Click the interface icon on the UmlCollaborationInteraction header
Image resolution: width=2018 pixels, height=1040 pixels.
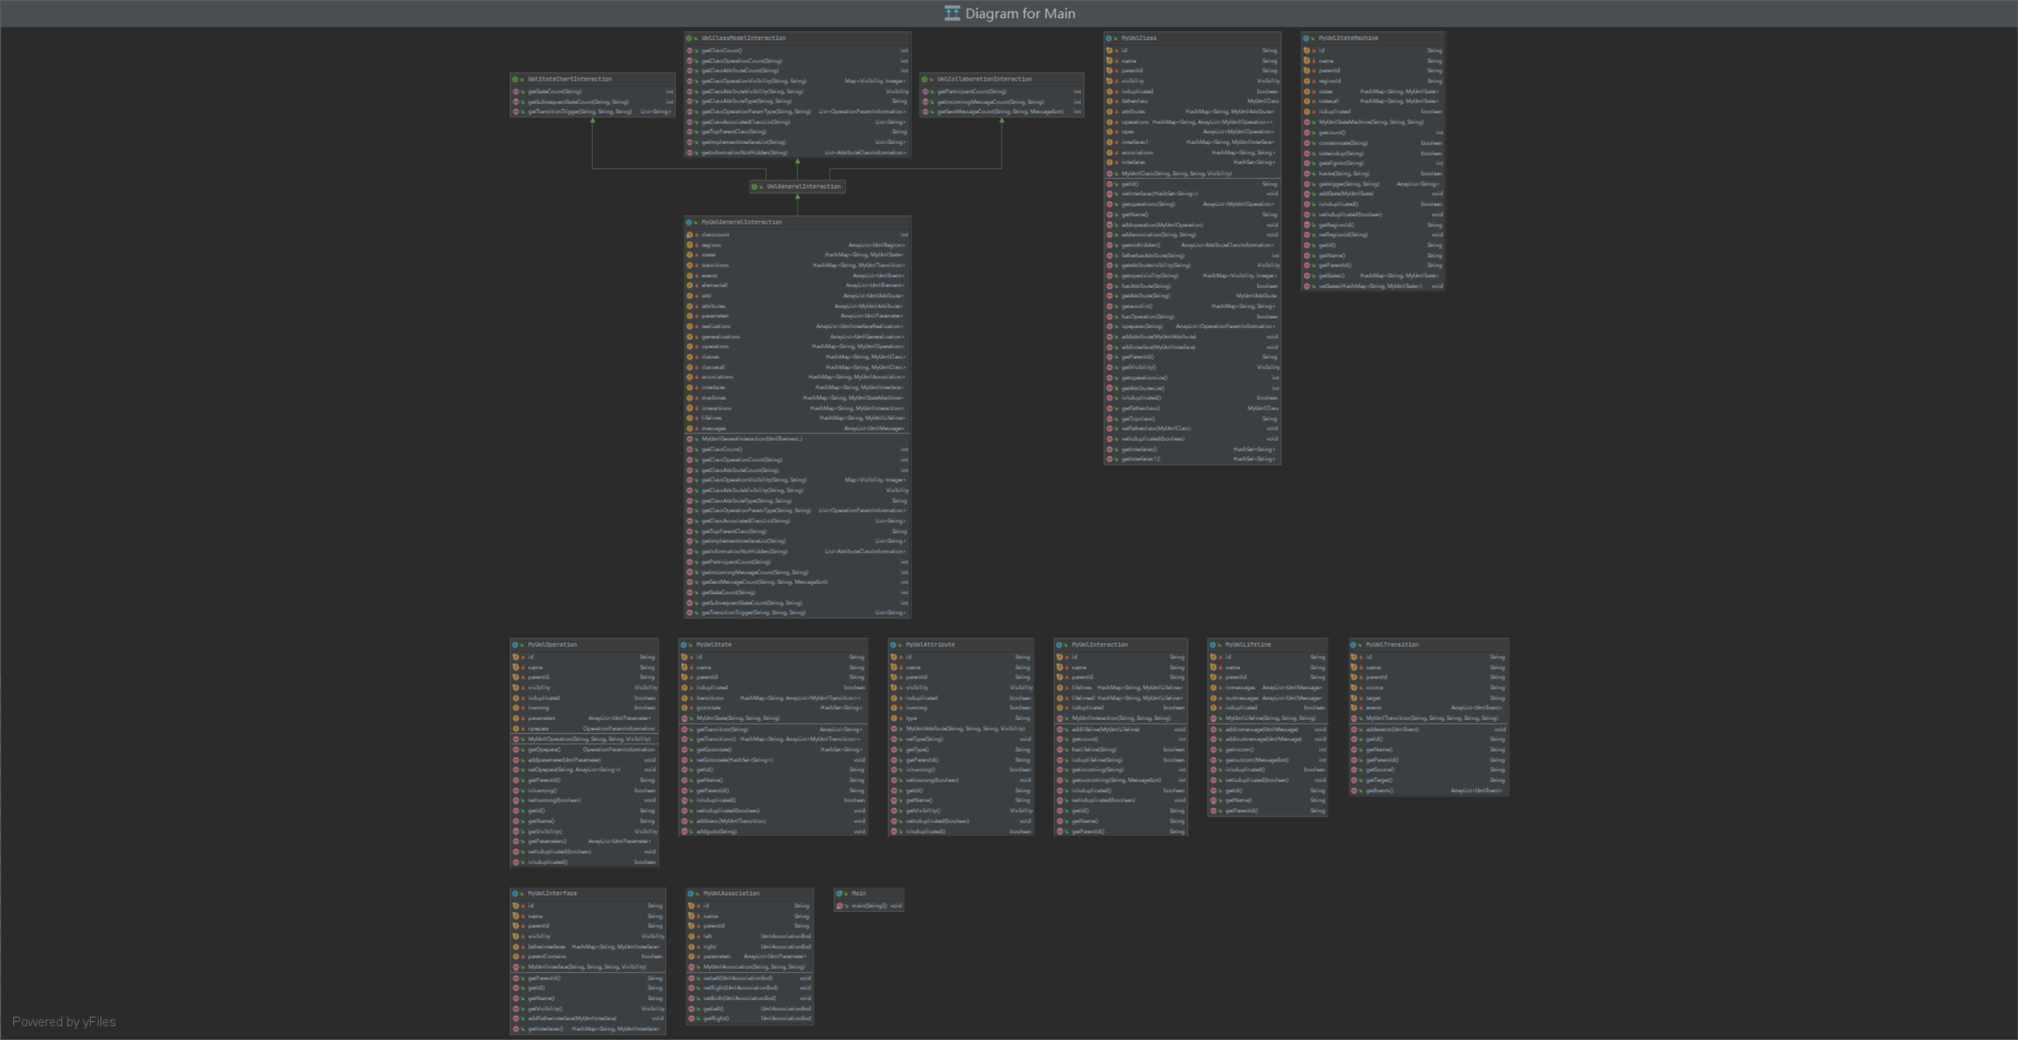pos(925,79)
